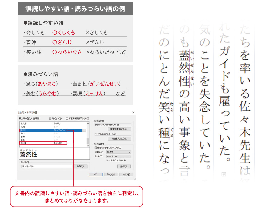Click the ellipsis button beside 蓋然性 row

84,130
